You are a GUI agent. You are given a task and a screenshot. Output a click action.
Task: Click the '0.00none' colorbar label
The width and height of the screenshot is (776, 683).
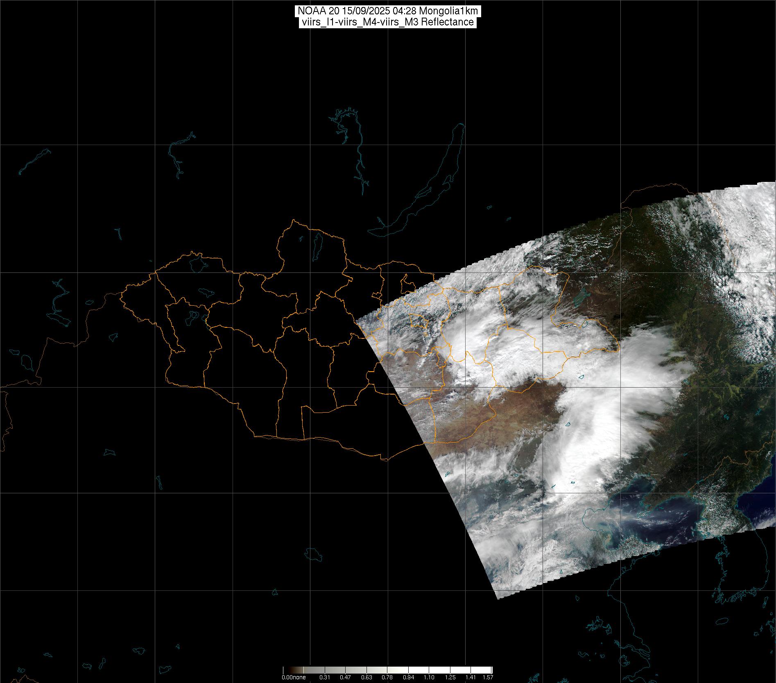click(294, 678)
